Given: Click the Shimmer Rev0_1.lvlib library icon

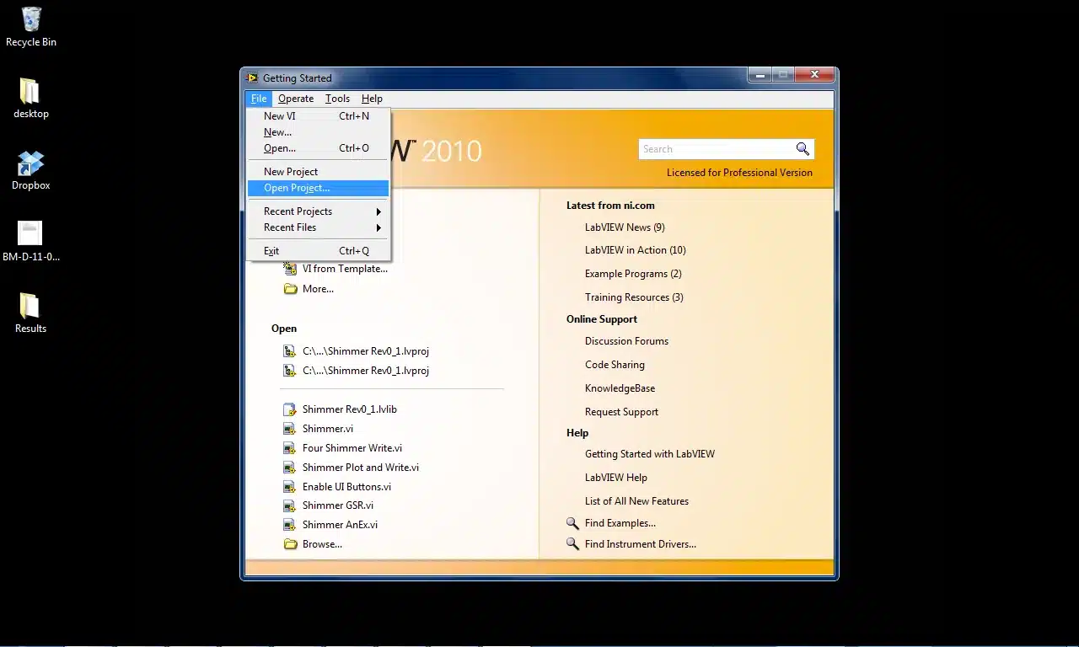Looking at the screenshot, I should (290, 409).
